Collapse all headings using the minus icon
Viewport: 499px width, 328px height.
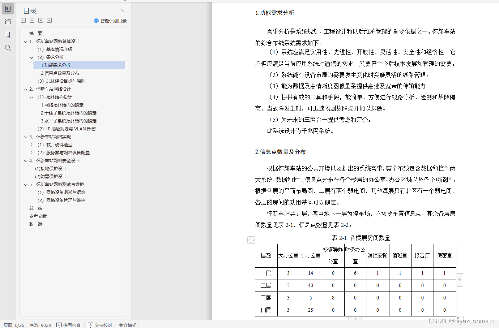coord(49,21)
